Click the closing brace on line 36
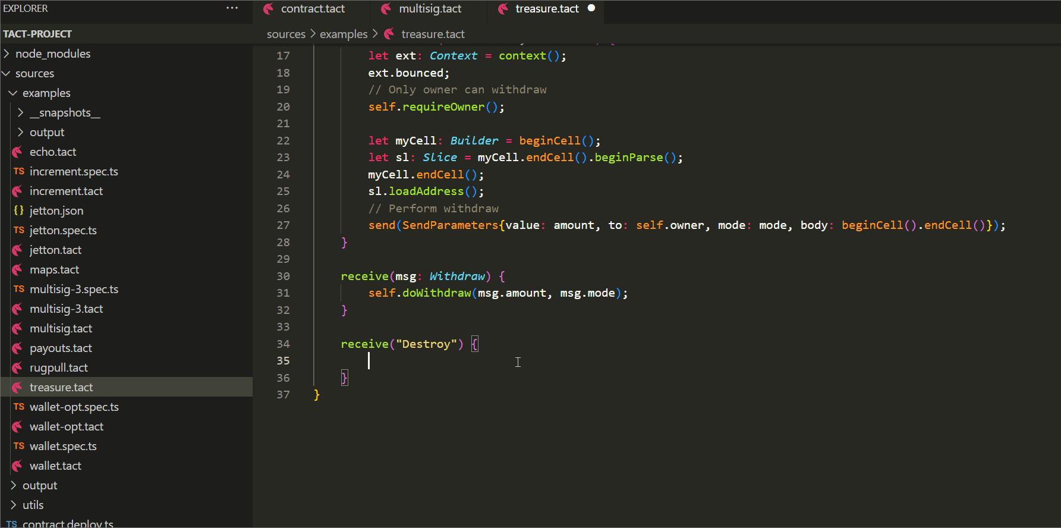 click(x=344, y=378)
